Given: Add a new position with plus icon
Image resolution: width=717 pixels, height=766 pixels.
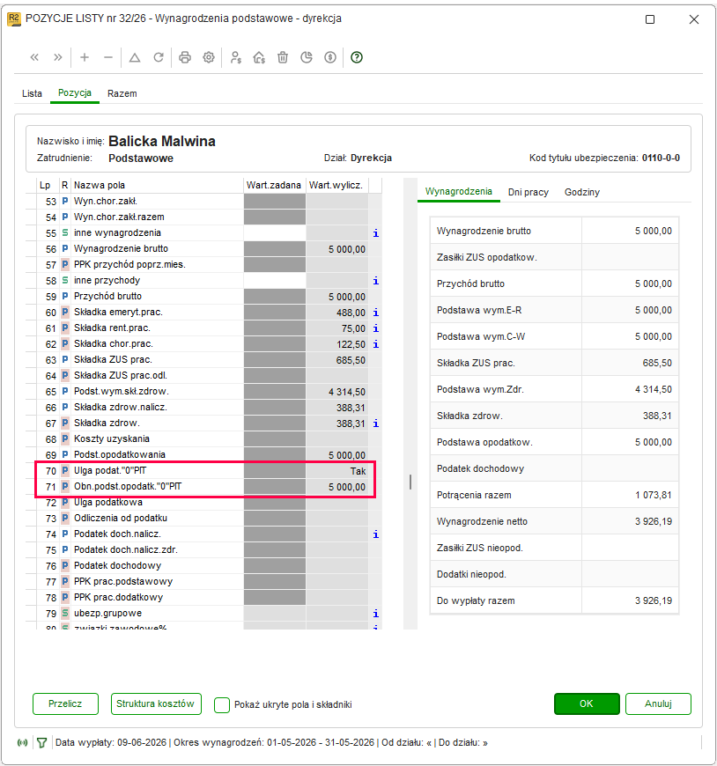Looking at the screenshot, I should 85,57.
